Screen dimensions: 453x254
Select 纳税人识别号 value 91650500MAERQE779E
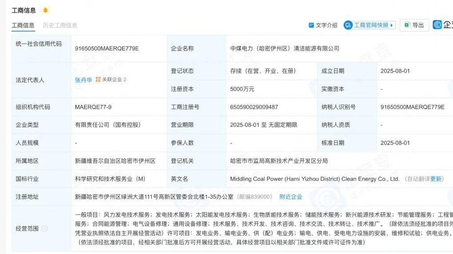pyautogui.click(x=413, y=107)
